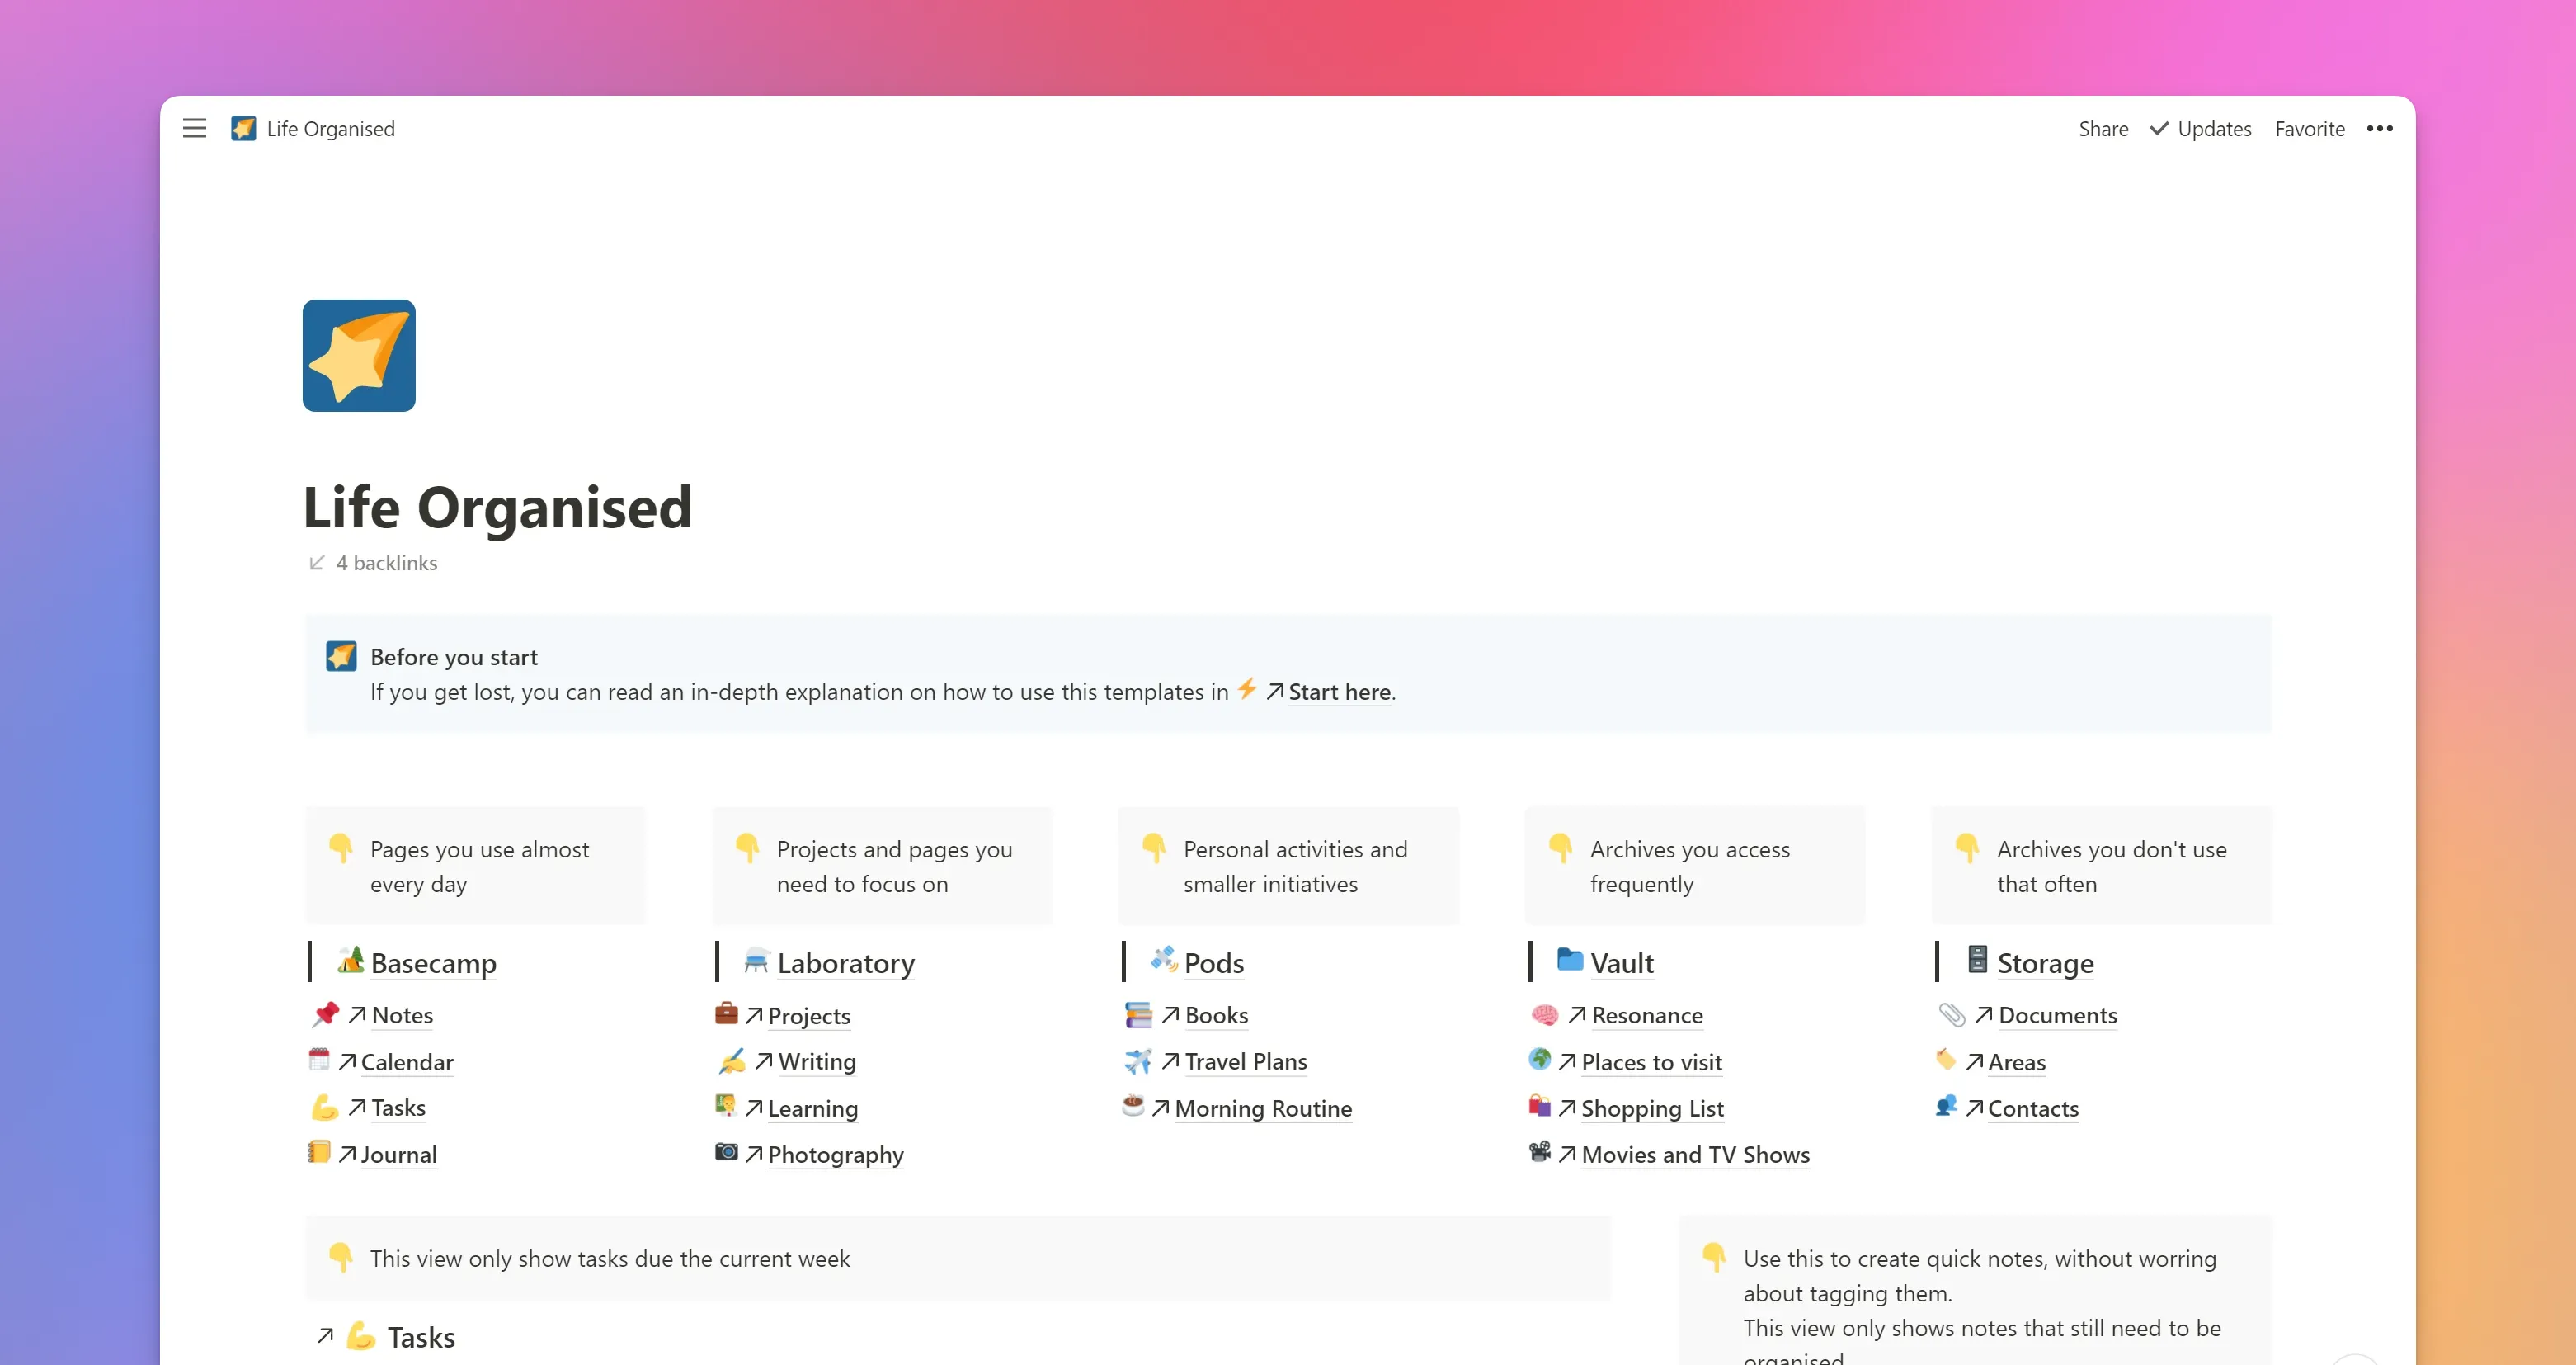Add the page to Favorite
Screen dimensions: 2576x1365
(x=2310, y=128)
